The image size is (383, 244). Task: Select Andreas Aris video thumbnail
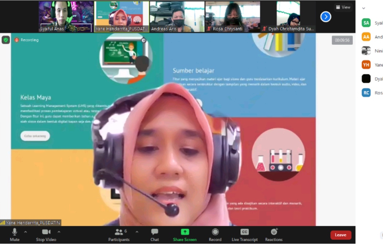(177, 17)
